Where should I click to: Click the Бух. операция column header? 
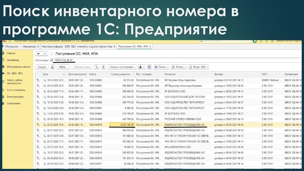[x=149, y=74]
